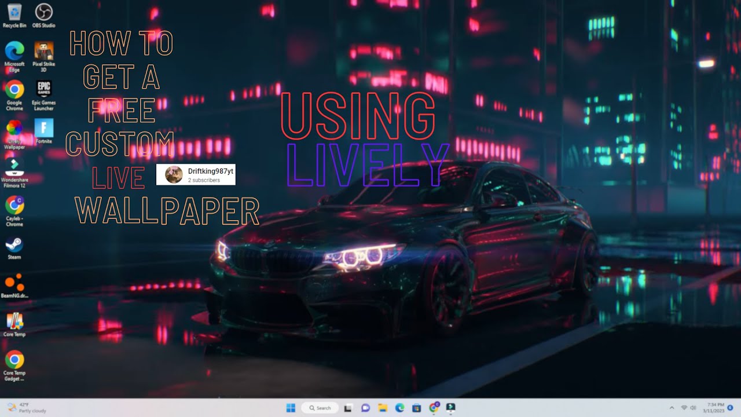
Task: Select the Core Temp Gadget shortcut
Action: point(14,365)
